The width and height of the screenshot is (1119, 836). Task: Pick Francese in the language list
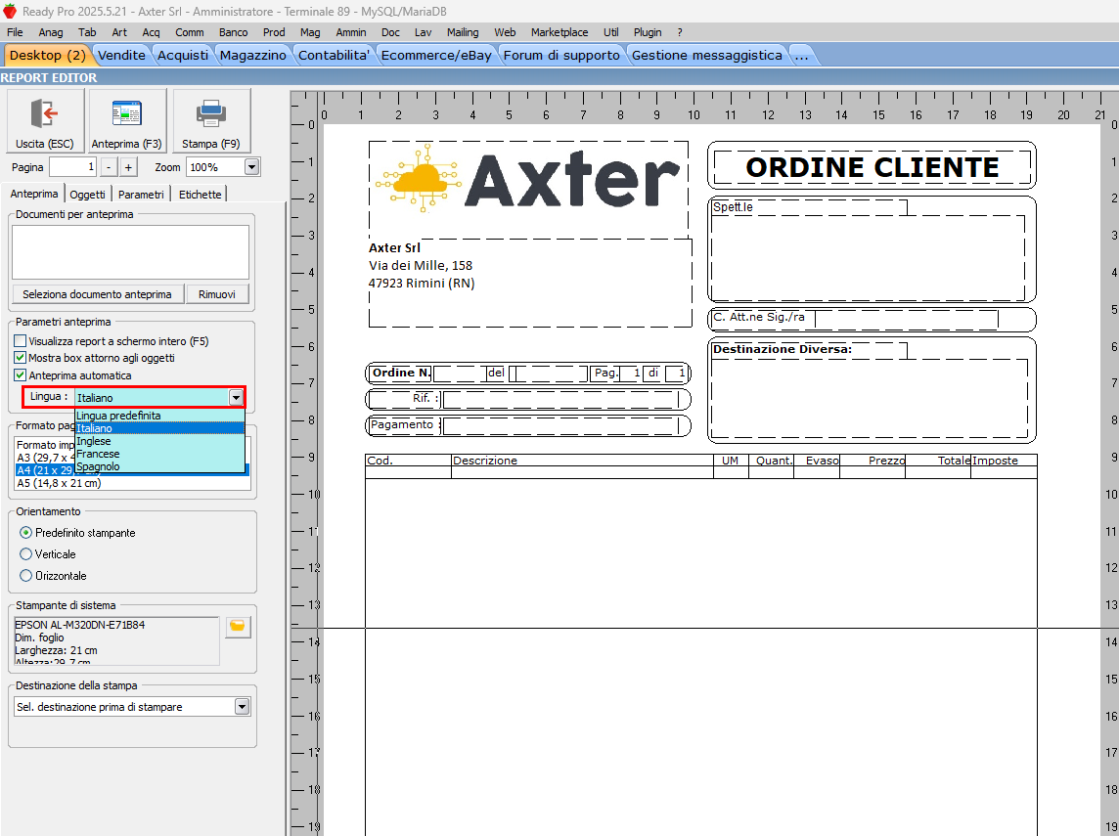[x=159, y=454]
